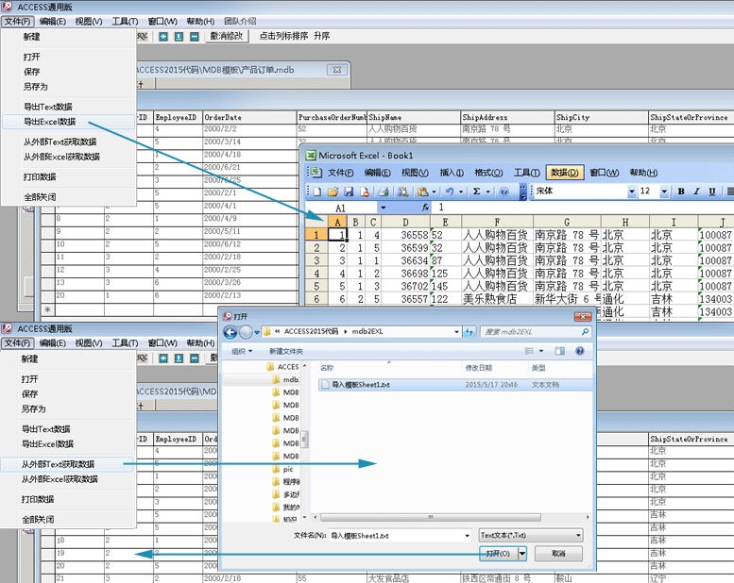Click AutoSum sigma icon in Excel

point(476,192)
